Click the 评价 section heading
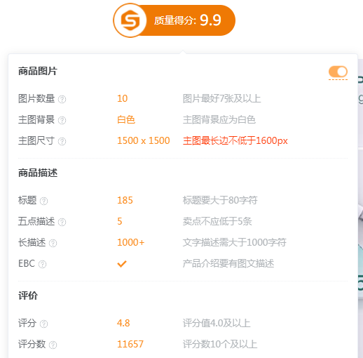The height and width of the screenshot is (358, 363). pos(28,296)
